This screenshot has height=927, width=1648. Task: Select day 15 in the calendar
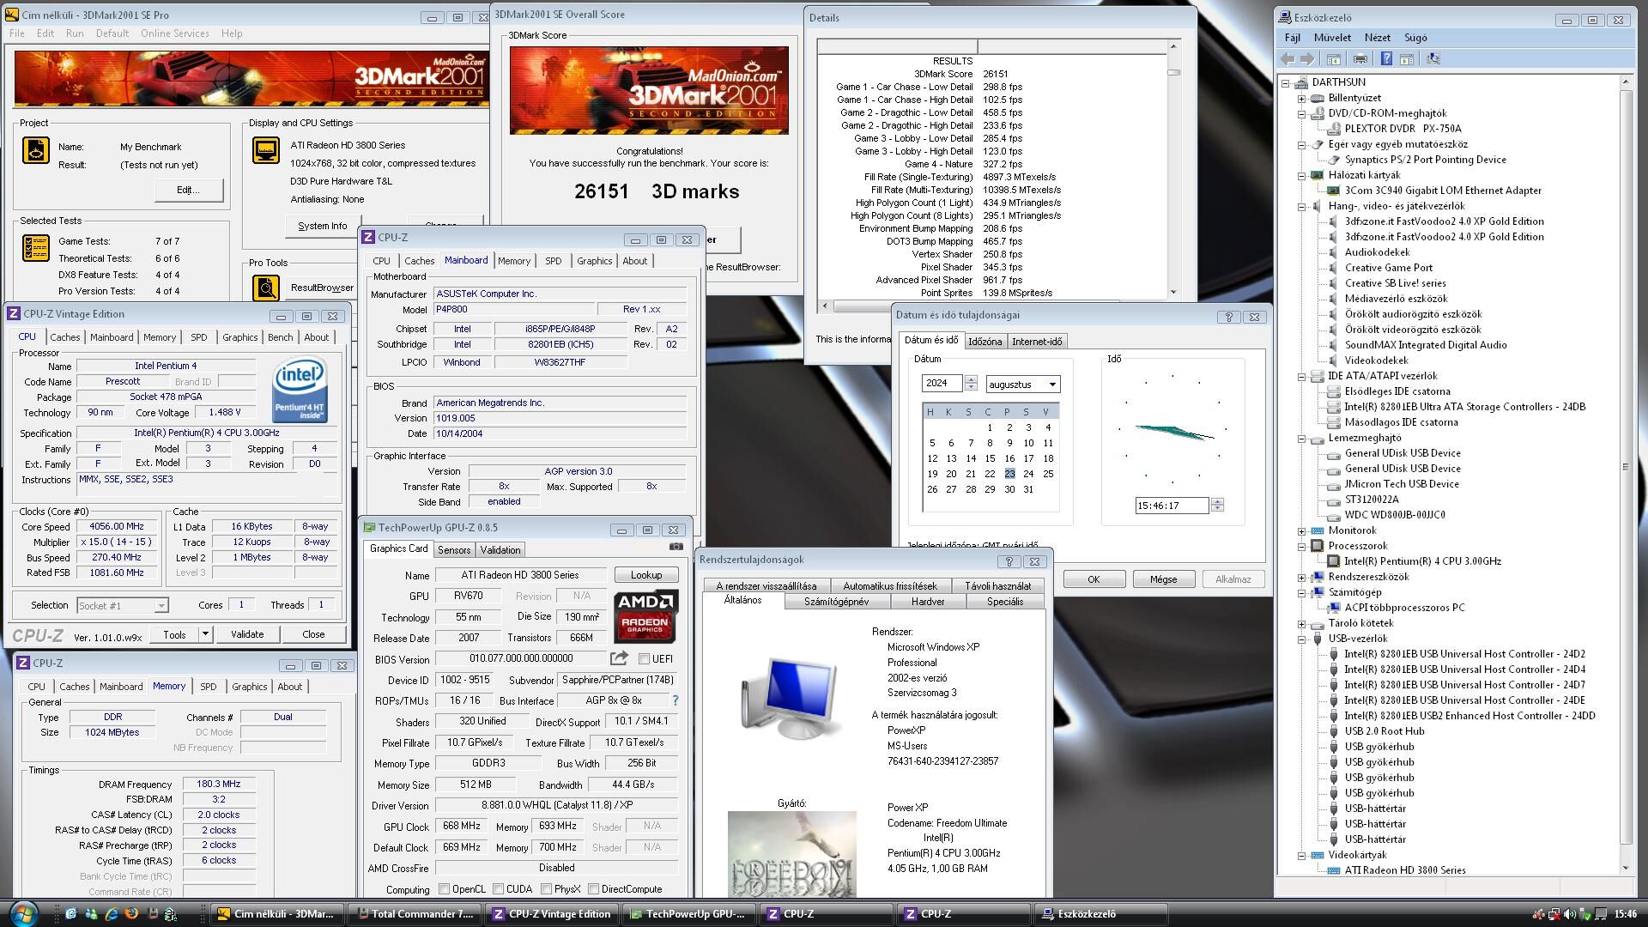coord(990,458)
